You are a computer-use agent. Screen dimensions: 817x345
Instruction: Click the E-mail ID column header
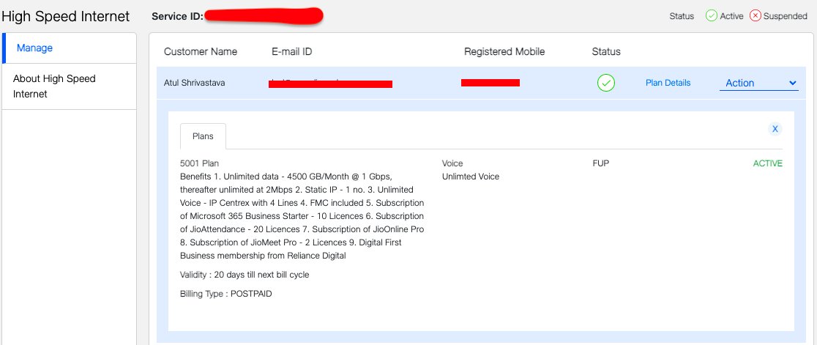pos(292,51)
